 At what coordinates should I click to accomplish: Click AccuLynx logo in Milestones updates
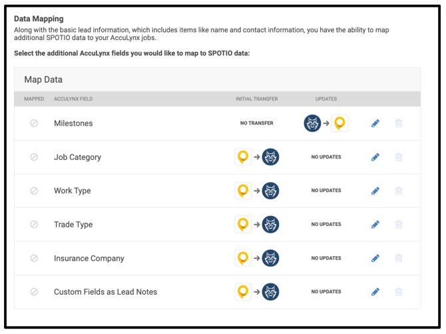point(312,123)
